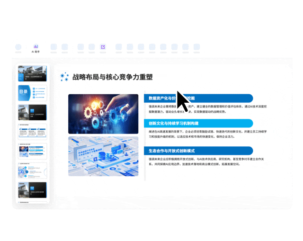Click the slide title 战略布局与核心竞争力重塑
This screenshot has height=241, width=303.
click(113, 77)
